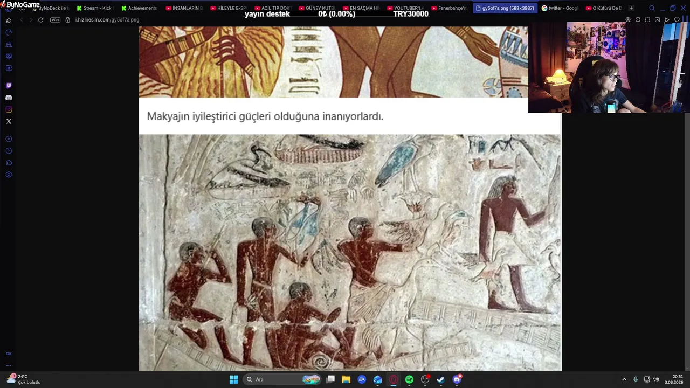Open the HİLEYLE E-SPOR tab
690x388 pixels.
pos(228,8)
